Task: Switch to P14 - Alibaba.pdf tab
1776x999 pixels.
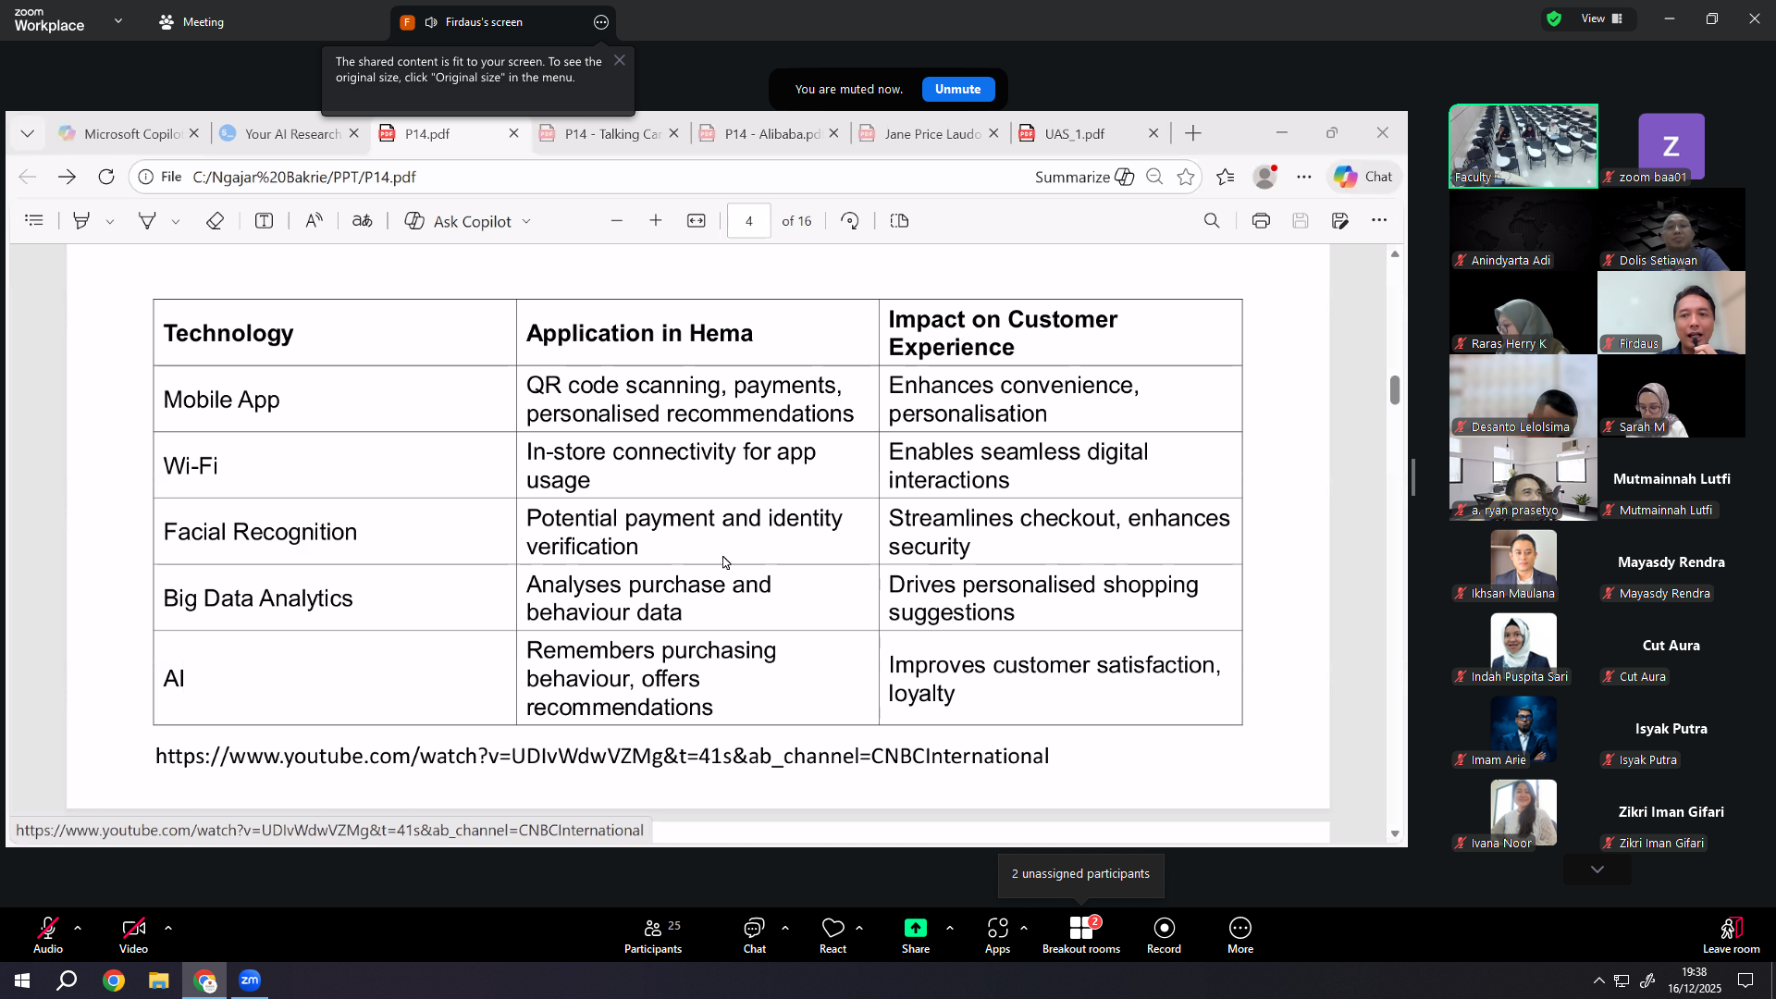Action: 769,133
